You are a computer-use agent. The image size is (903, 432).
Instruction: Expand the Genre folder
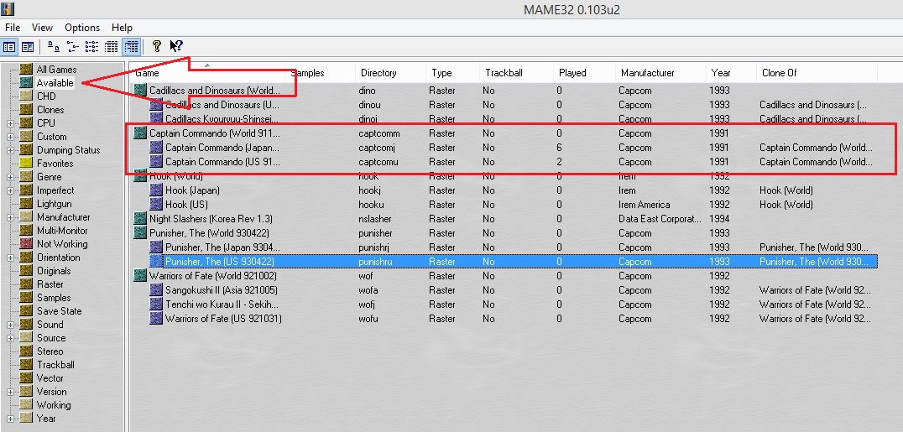coord(10,177)
